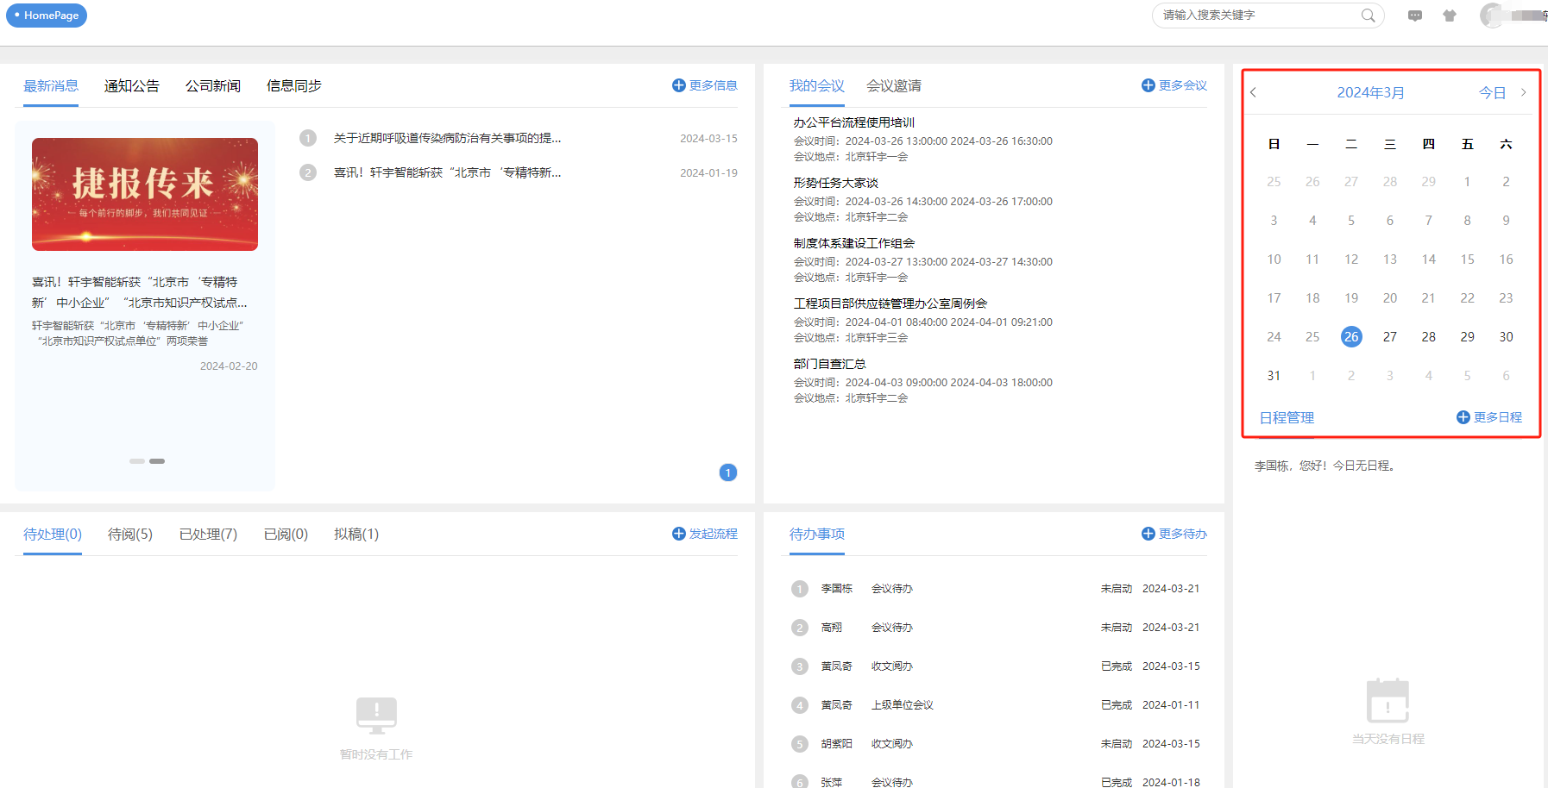Switch to the 会议邀请 tab
The height and width of the screenshot is (788, 1548).
click(893, 86)
